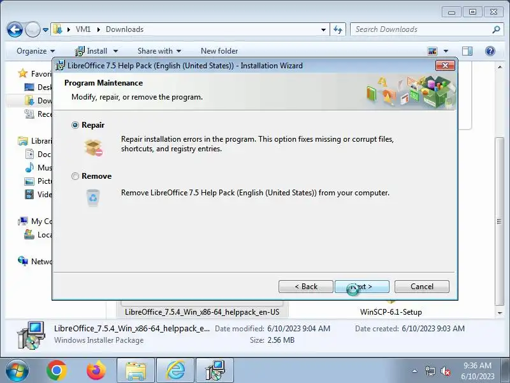Open the Organize menu in Explorer
Screen dimensions: 510x383
click(36, 51)
